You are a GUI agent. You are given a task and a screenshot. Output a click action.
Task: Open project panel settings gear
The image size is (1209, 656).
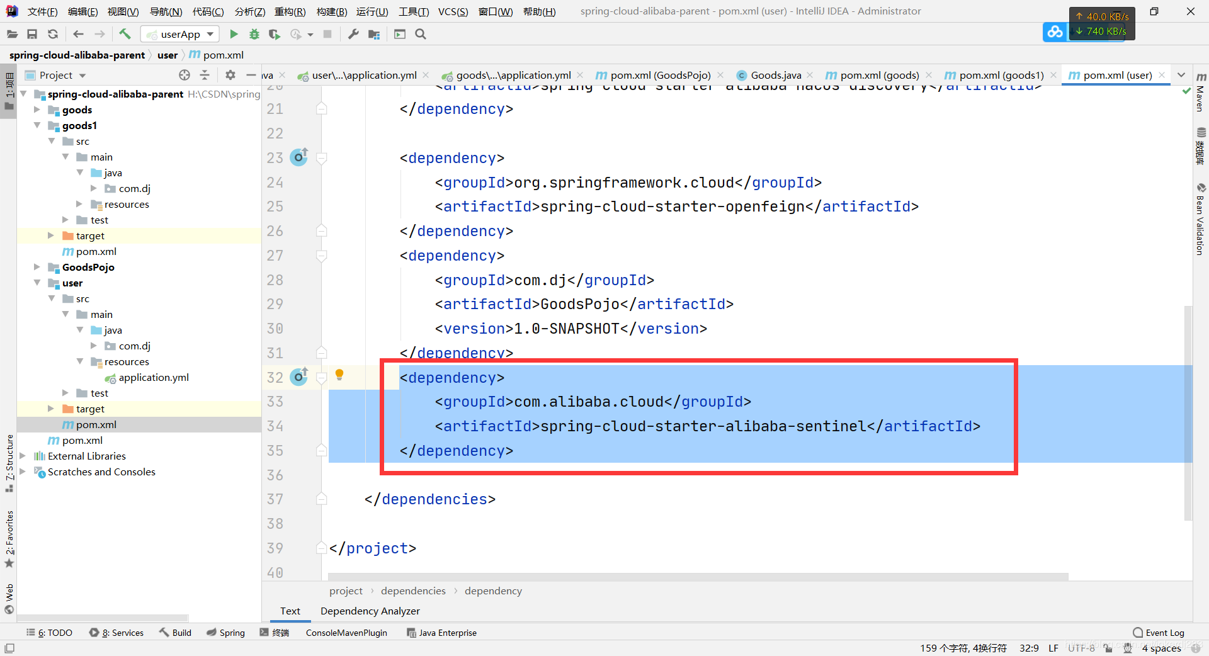pos(230,75)
